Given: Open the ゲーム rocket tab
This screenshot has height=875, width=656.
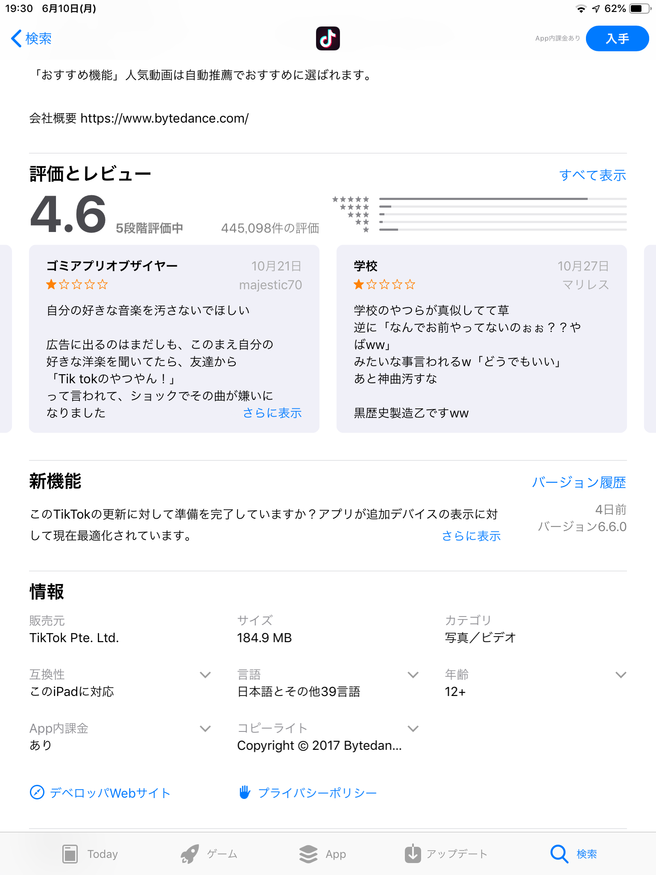Looking at the screenshot, I should pos(190,854).
